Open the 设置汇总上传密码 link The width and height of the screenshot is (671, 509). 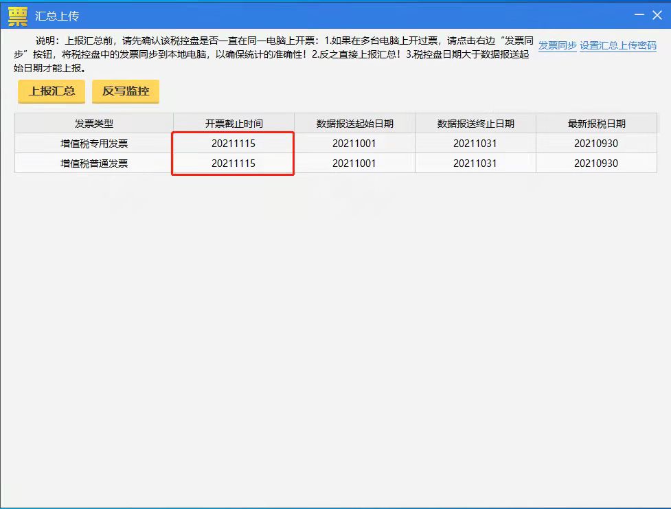tap(618, 44)
